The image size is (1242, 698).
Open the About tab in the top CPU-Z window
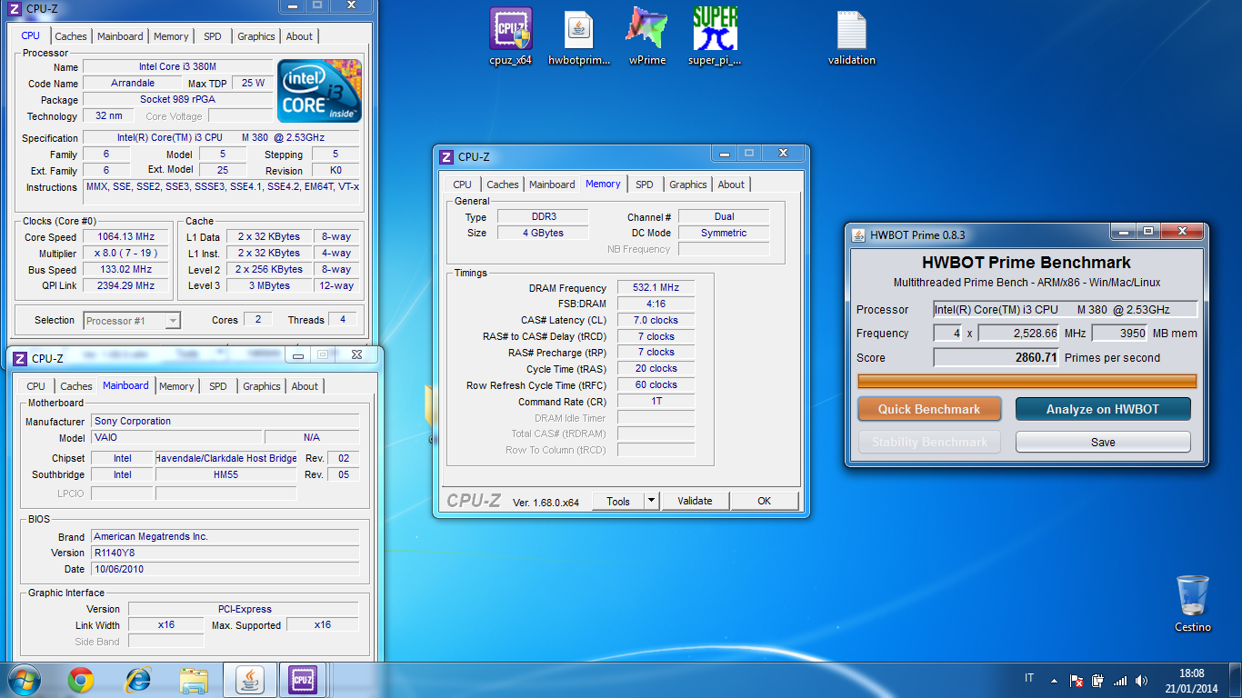299,36
